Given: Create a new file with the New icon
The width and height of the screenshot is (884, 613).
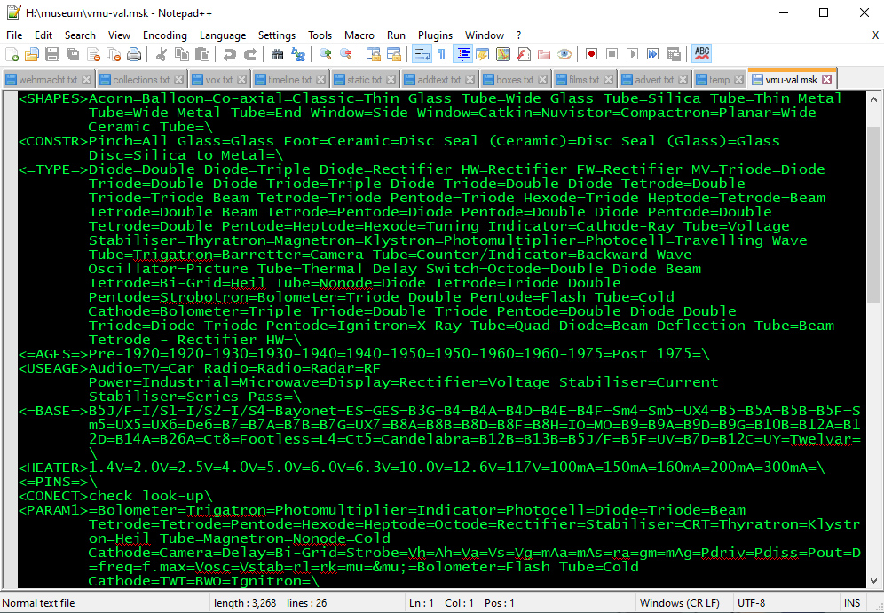Looking at the screenshot, I should [x=12, y=54].
